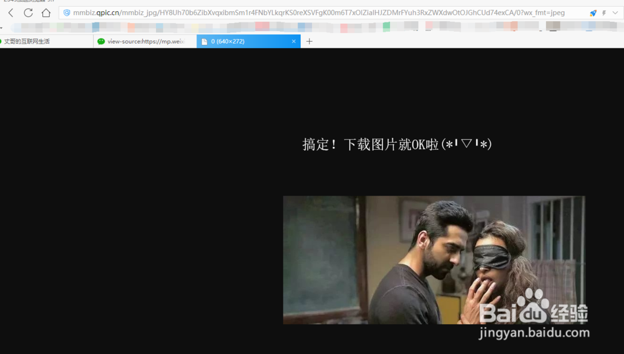Click the rocket accelerator icon
Viewport: 624px width, 354px height.
[x=593, y=13]
